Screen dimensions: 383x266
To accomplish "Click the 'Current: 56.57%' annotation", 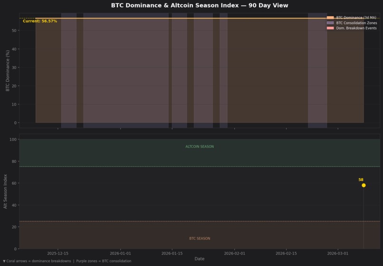I will click(40, 21).
